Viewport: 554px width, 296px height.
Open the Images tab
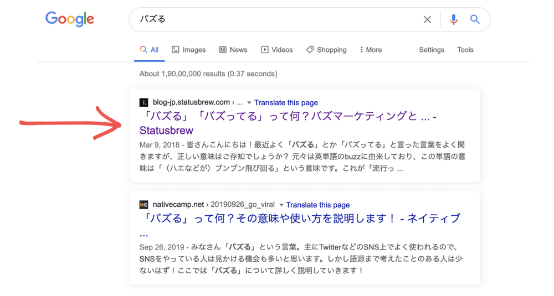tap(189, 50)
